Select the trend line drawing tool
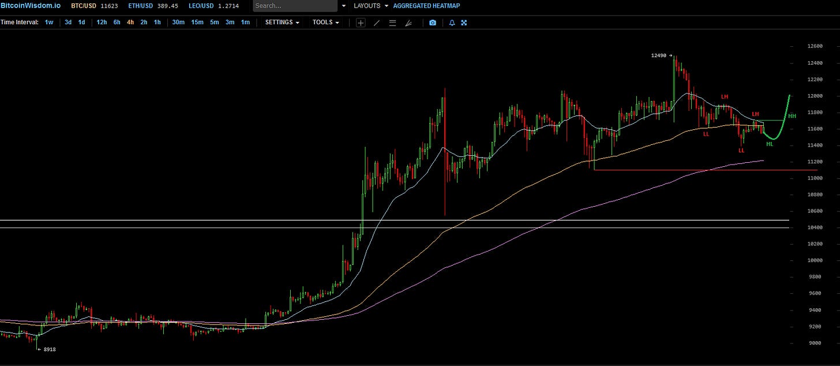The image size is (840, 366). 377,23
